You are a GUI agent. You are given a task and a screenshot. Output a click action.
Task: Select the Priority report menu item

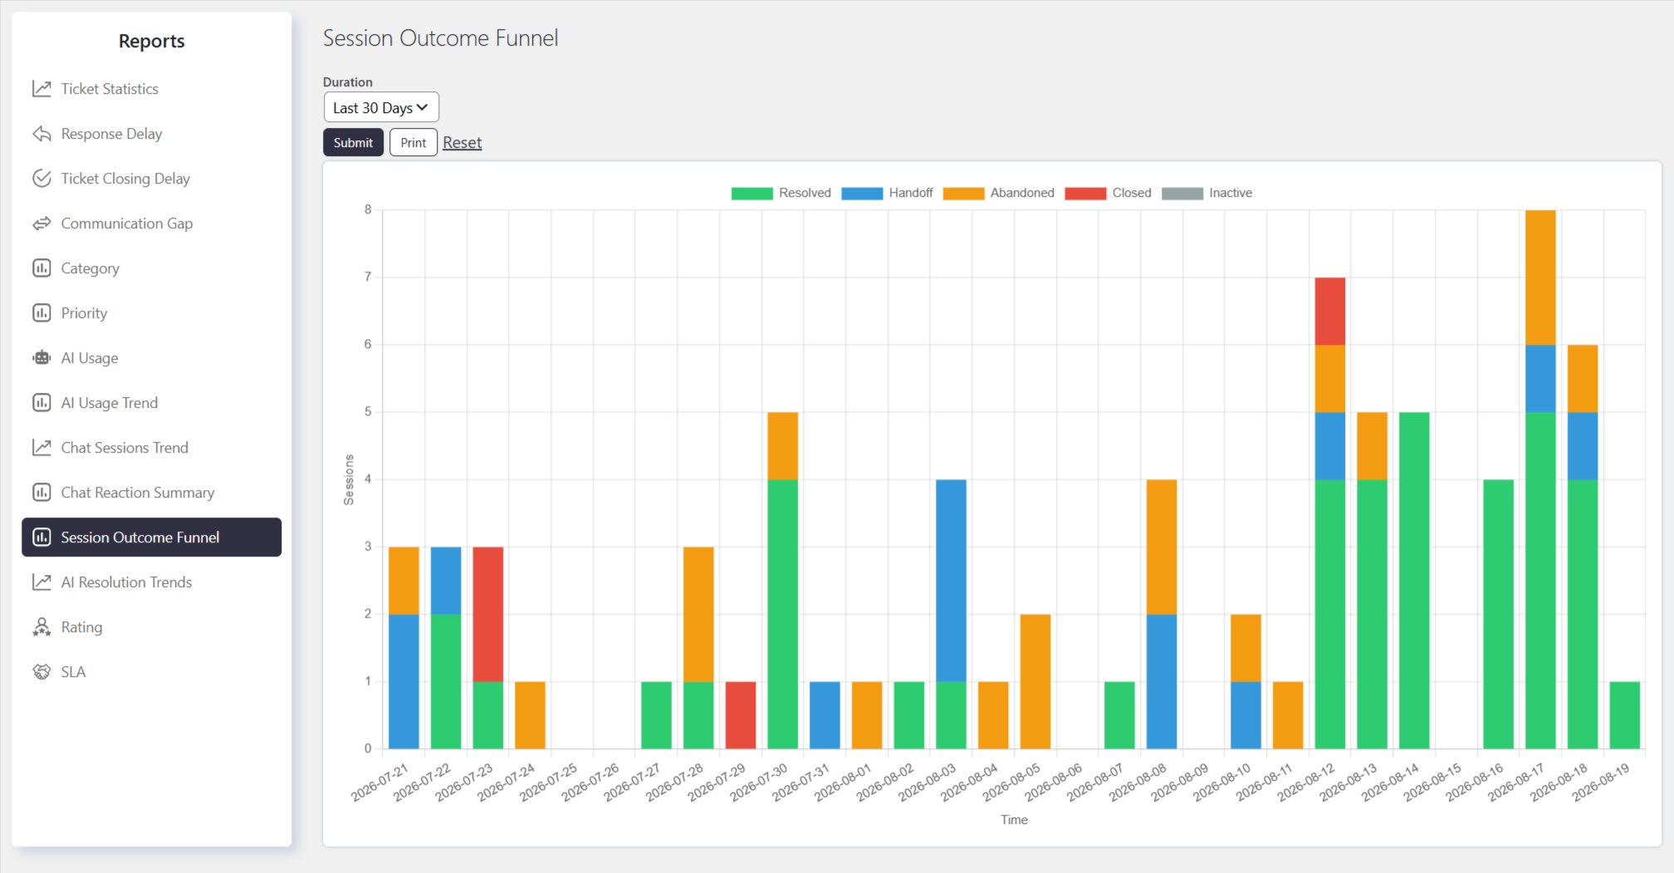click(x=151, y=313)
